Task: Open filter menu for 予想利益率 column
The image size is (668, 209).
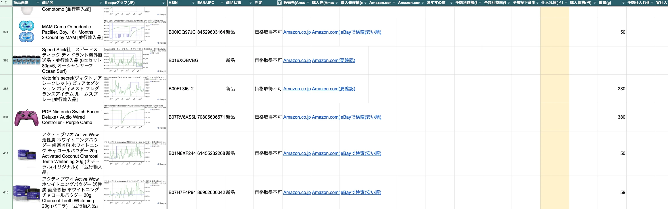Action: click(509, 3)
